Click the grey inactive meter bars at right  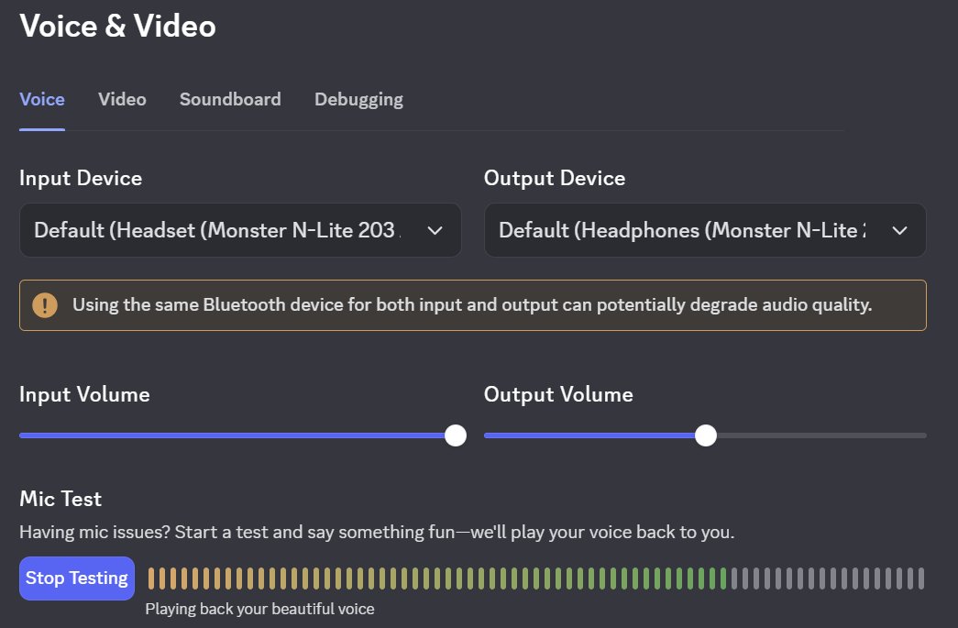pos(828,578)
